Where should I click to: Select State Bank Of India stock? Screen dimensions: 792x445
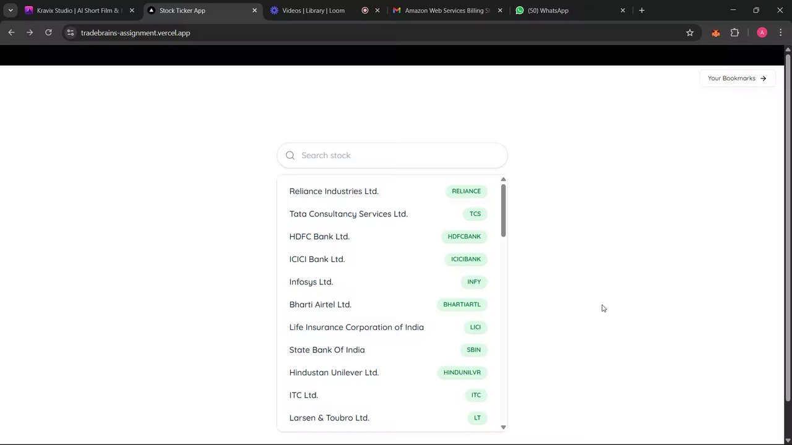click(x=389, y=350)
